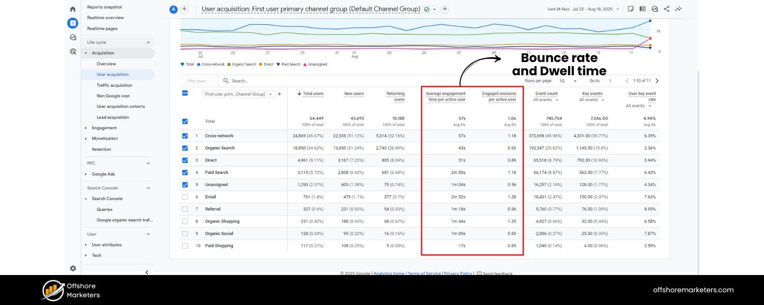
Task: Open the Home icon in the left rail
Action: click(73, 9)
